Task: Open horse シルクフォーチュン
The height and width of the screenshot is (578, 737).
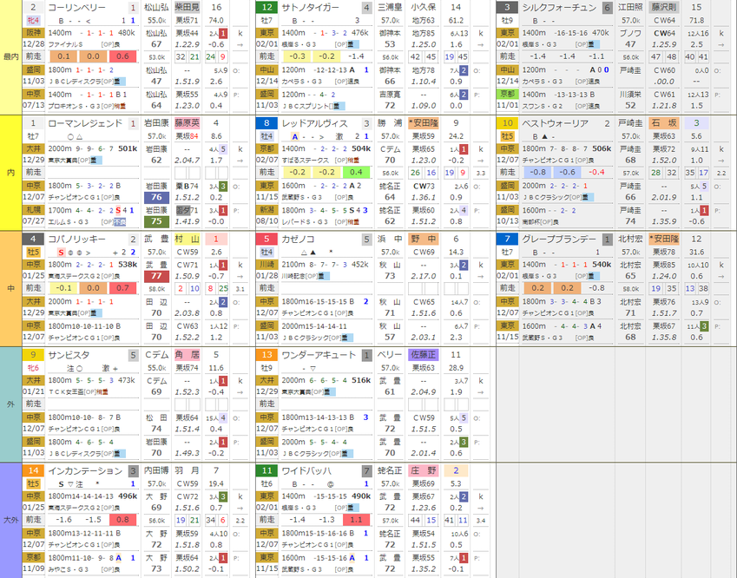Action: tap(559, 8)
